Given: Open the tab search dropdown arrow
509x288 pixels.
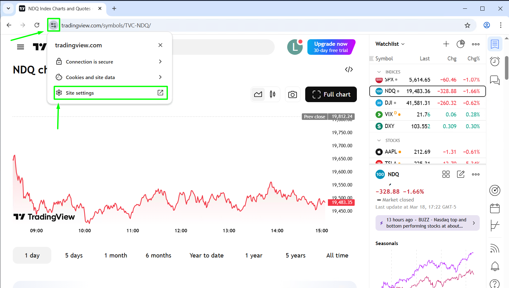Looking at the screenshot, I should 8,8.
